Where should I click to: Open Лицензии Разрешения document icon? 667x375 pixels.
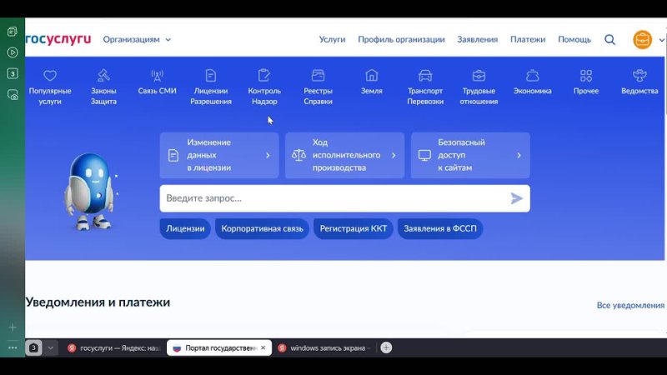tap(211, 76)
